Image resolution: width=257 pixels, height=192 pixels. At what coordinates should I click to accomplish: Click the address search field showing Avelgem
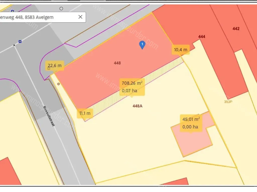click(x=38, y=17)
